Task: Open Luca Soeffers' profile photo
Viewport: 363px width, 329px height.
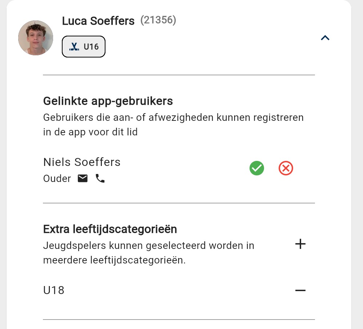Action: click(x=36, y=38)
